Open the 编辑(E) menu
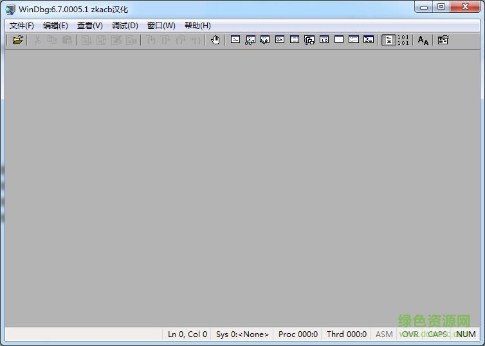 (x=55, y=26)
